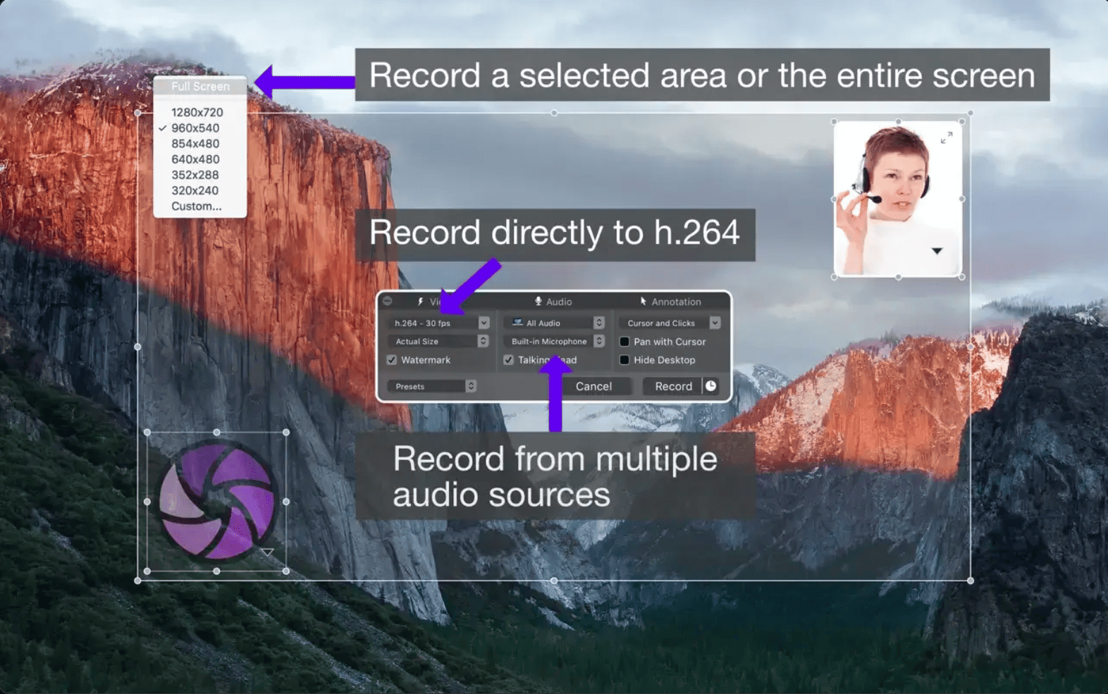Click the top-center handle of the recording area
Screen dimensions: 1108x694
point(554,113)
